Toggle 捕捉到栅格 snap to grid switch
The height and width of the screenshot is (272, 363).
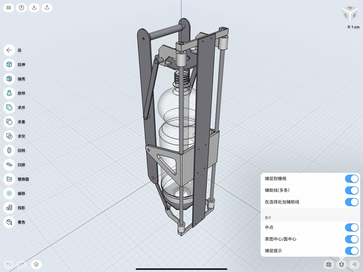click(x=352, y=178)
